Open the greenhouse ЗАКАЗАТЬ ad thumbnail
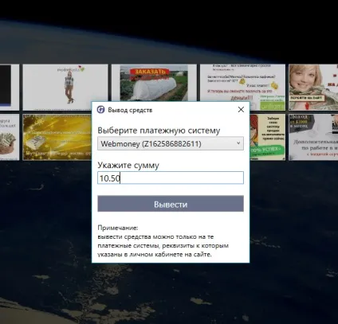The height and width of the screenshot is (324, 338). 154,83
